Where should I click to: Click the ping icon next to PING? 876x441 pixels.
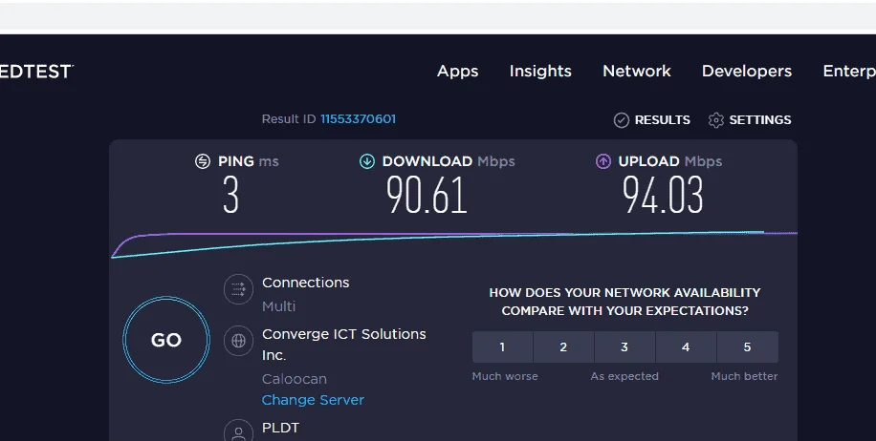point(202,161)
